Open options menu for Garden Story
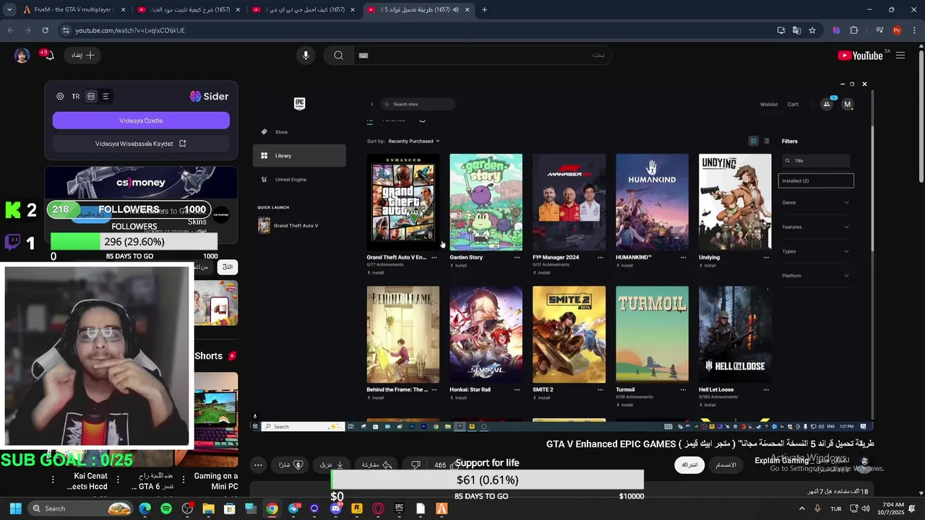Viewport: 925px width, 520px height. pyautogui.click(x=517, y=257)
